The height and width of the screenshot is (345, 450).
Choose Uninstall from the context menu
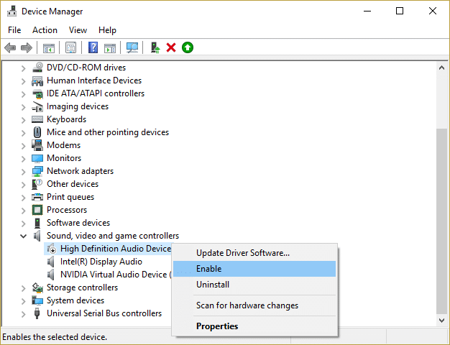click(212, 285)
